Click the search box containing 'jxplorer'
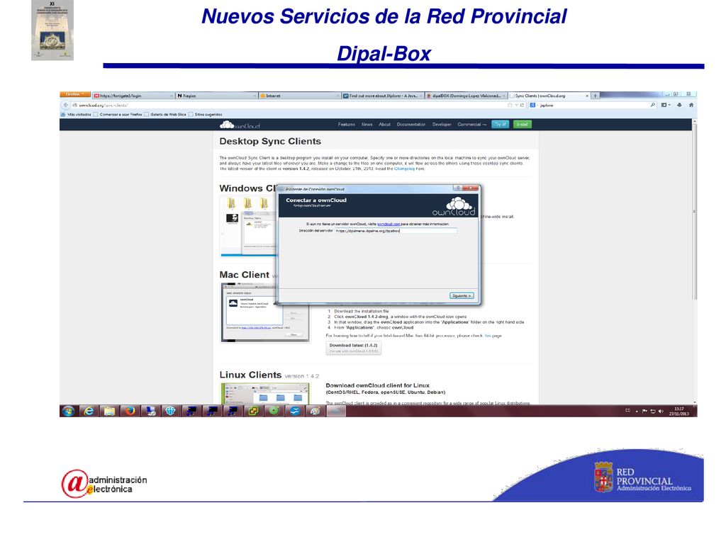The image size is (726, 544). coord(594,105)
